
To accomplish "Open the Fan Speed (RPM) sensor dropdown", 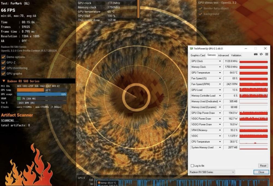I will point(220,84).
